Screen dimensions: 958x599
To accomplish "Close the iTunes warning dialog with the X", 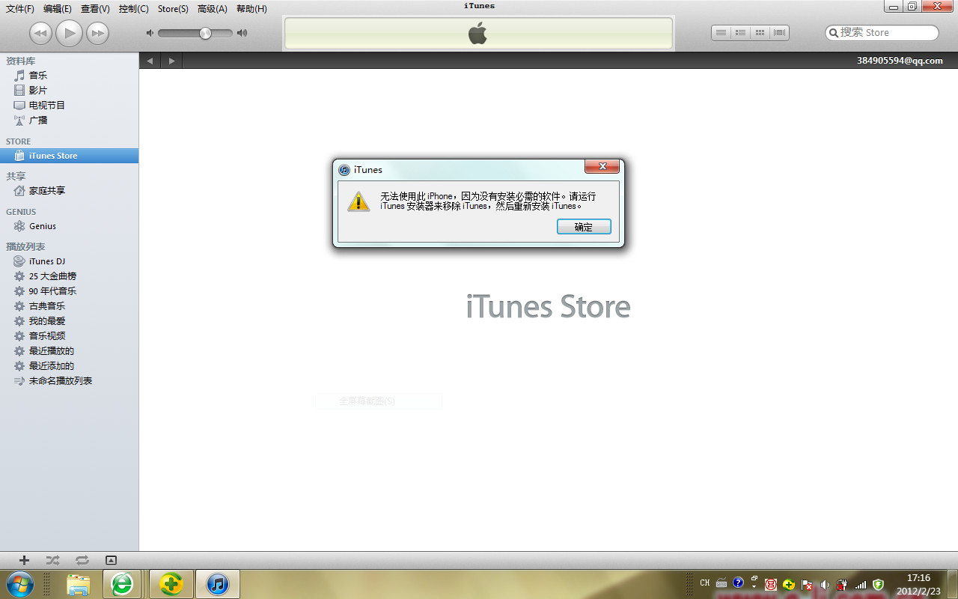I will pyautogui.click(x=601, y=166).
